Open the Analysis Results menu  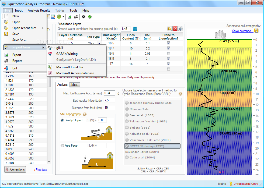click(x=39, y=10)
